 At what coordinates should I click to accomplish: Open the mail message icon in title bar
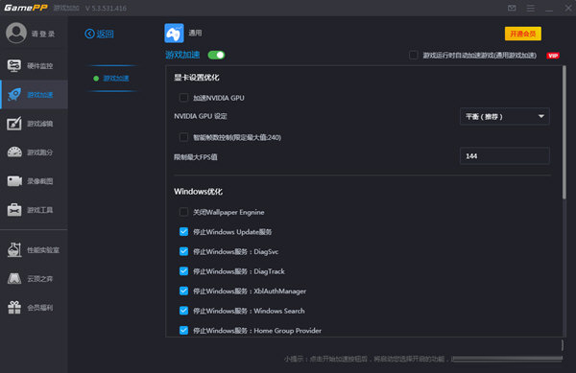coord(512,8)
